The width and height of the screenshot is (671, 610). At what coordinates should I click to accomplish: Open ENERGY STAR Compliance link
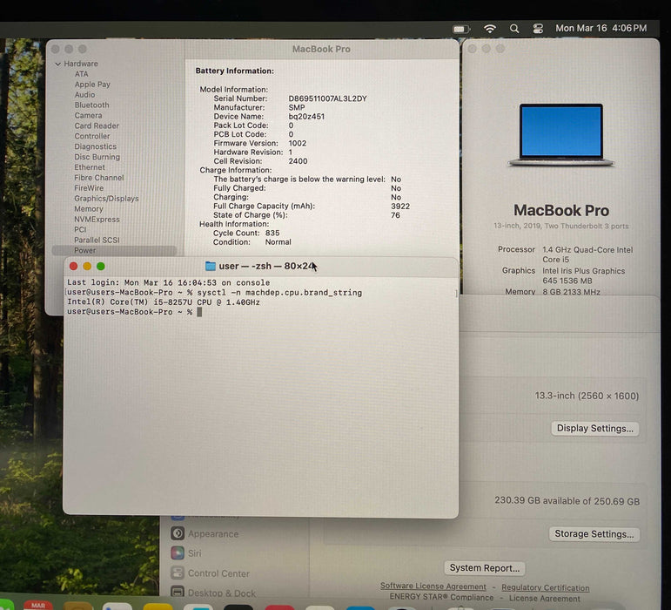click(441, 597)
